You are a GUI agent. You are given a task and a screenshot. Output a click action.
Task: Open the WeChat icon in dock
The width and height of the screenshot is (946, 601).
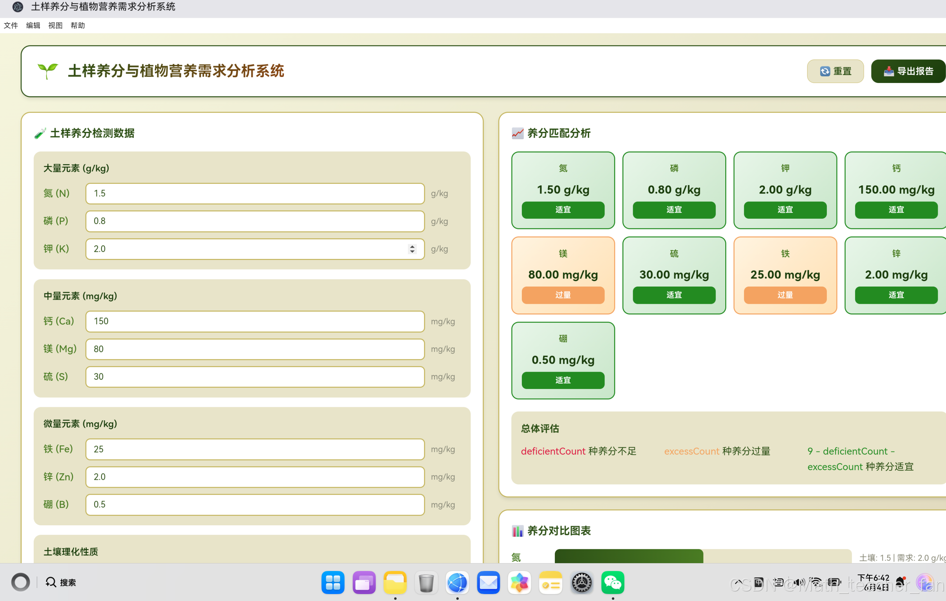(x=613, y=583)
